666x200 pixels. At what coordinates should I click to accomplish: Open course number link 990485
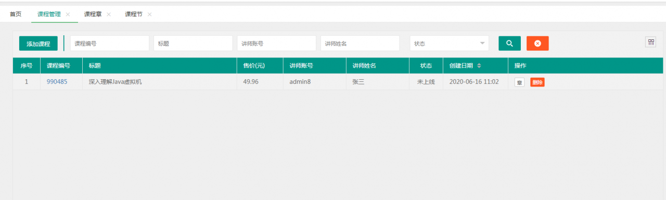57,82
